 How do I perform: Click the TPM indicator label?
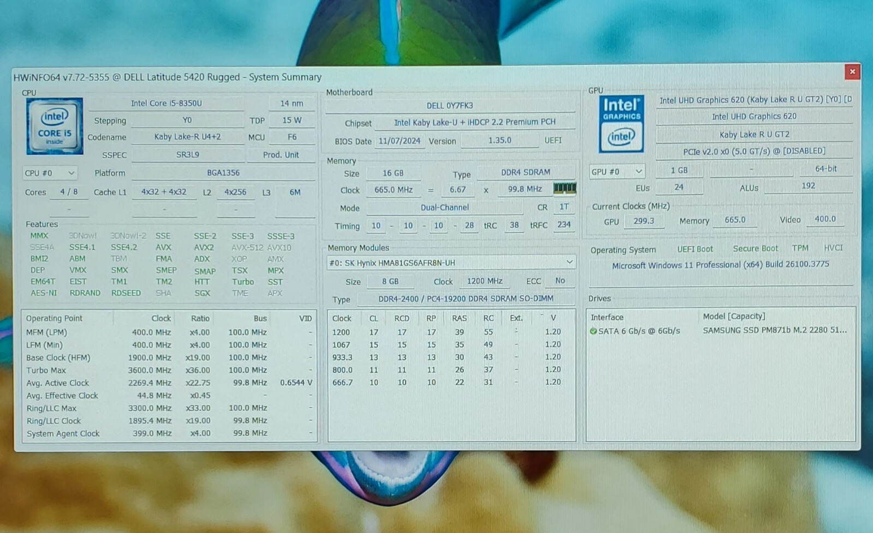tap(800, 248)
